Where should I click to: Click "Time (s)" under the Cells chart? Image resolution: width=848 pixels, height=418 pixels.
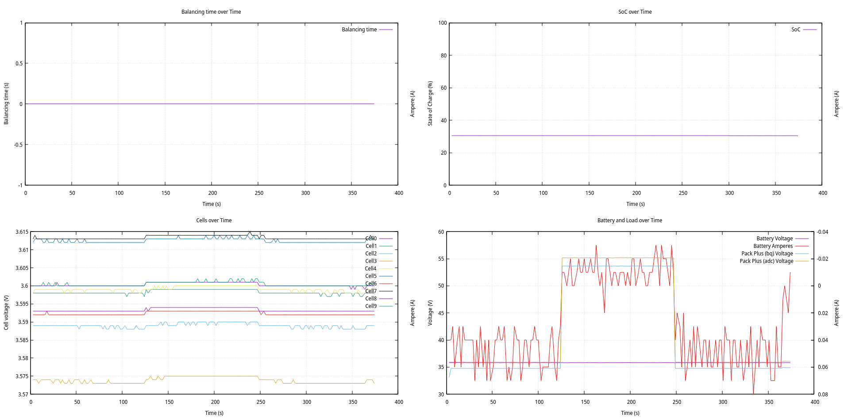(x=214, y=413)
